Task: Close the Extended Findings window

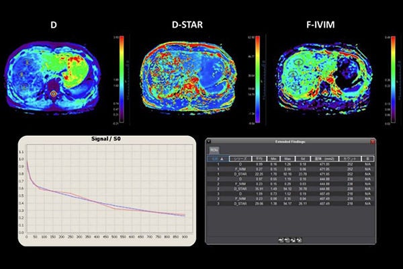Action: (373, 142)
